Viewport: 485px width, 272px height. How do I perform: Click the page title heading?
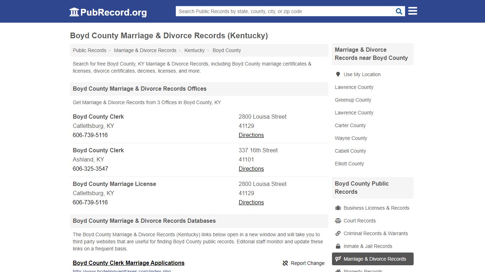[x=169, y=35]
